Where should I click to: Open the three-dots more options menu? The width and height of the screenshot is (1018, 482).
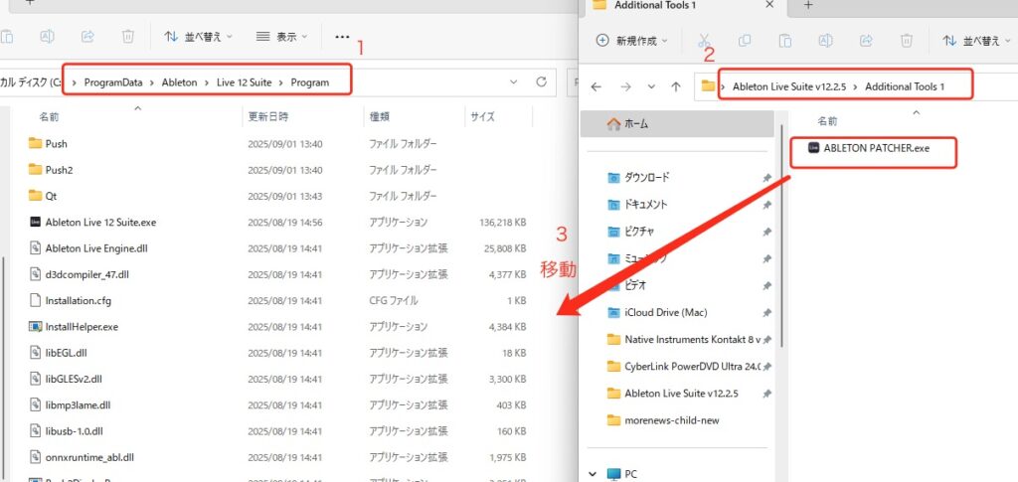click(x=342, y=37)
